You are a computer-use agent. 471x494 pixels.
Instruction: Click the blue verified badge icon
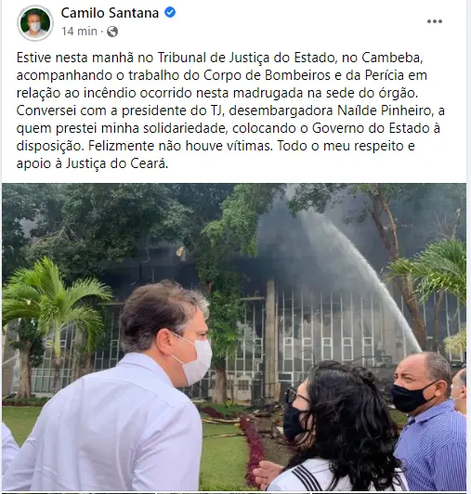[x=170, y=13]
